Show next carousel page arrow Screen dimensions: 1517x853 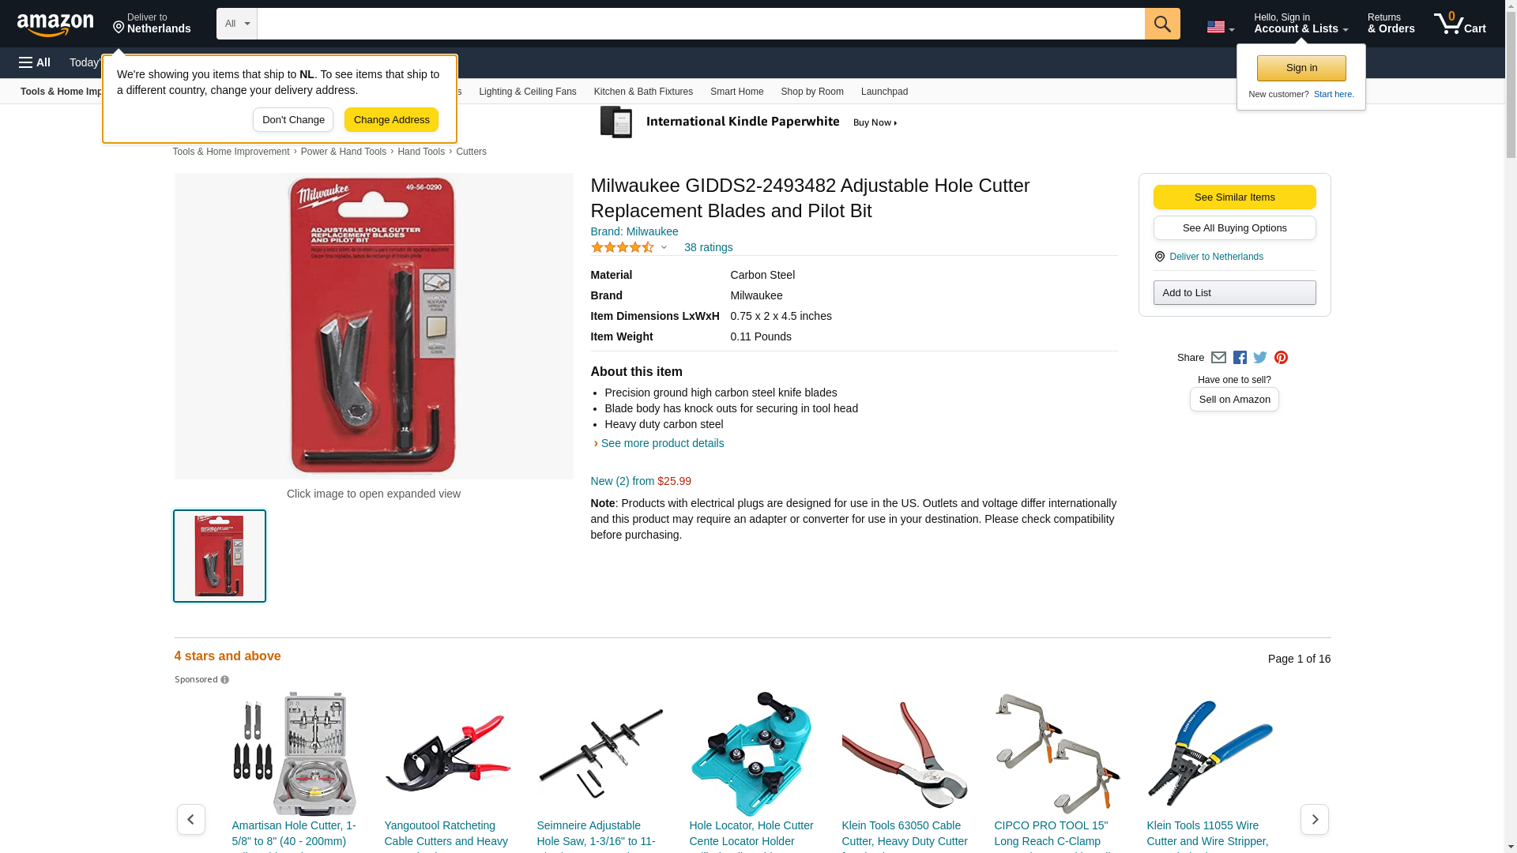[x=1314, y=819]
